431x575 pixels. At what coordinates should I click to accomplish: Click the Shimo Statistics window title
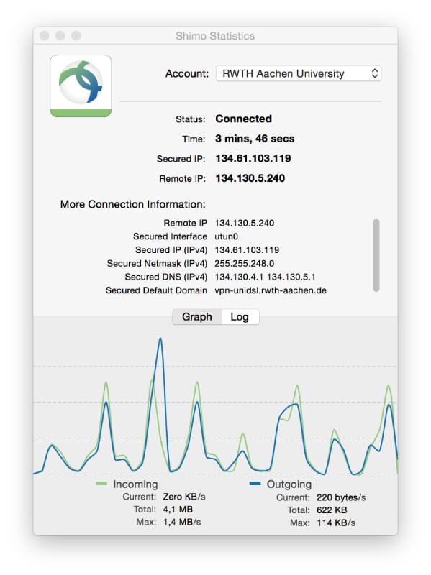[215, 35]
